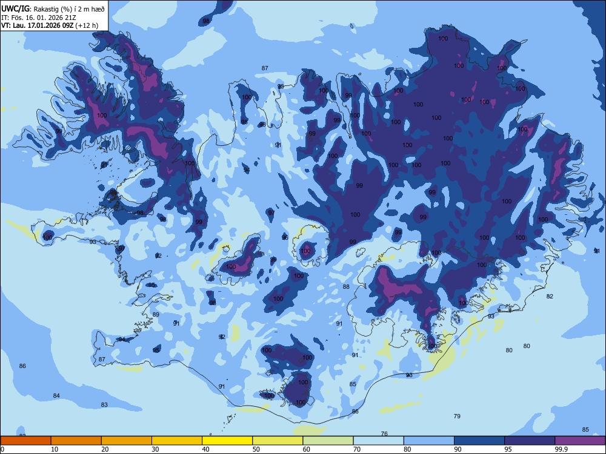
Task: Select the legend tick label 30
Action: tap(155, 449)
